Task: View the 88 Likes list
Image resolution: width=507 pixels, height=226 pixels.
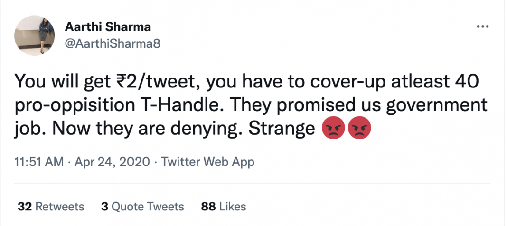Action: pos(224,207)
